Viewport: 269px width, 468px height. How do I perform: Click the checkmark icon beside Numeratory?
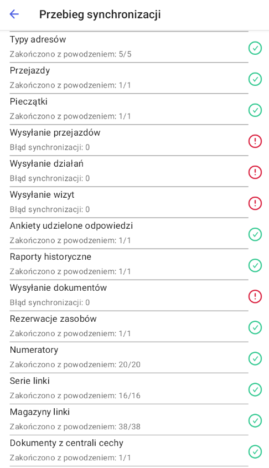[255, 358]
